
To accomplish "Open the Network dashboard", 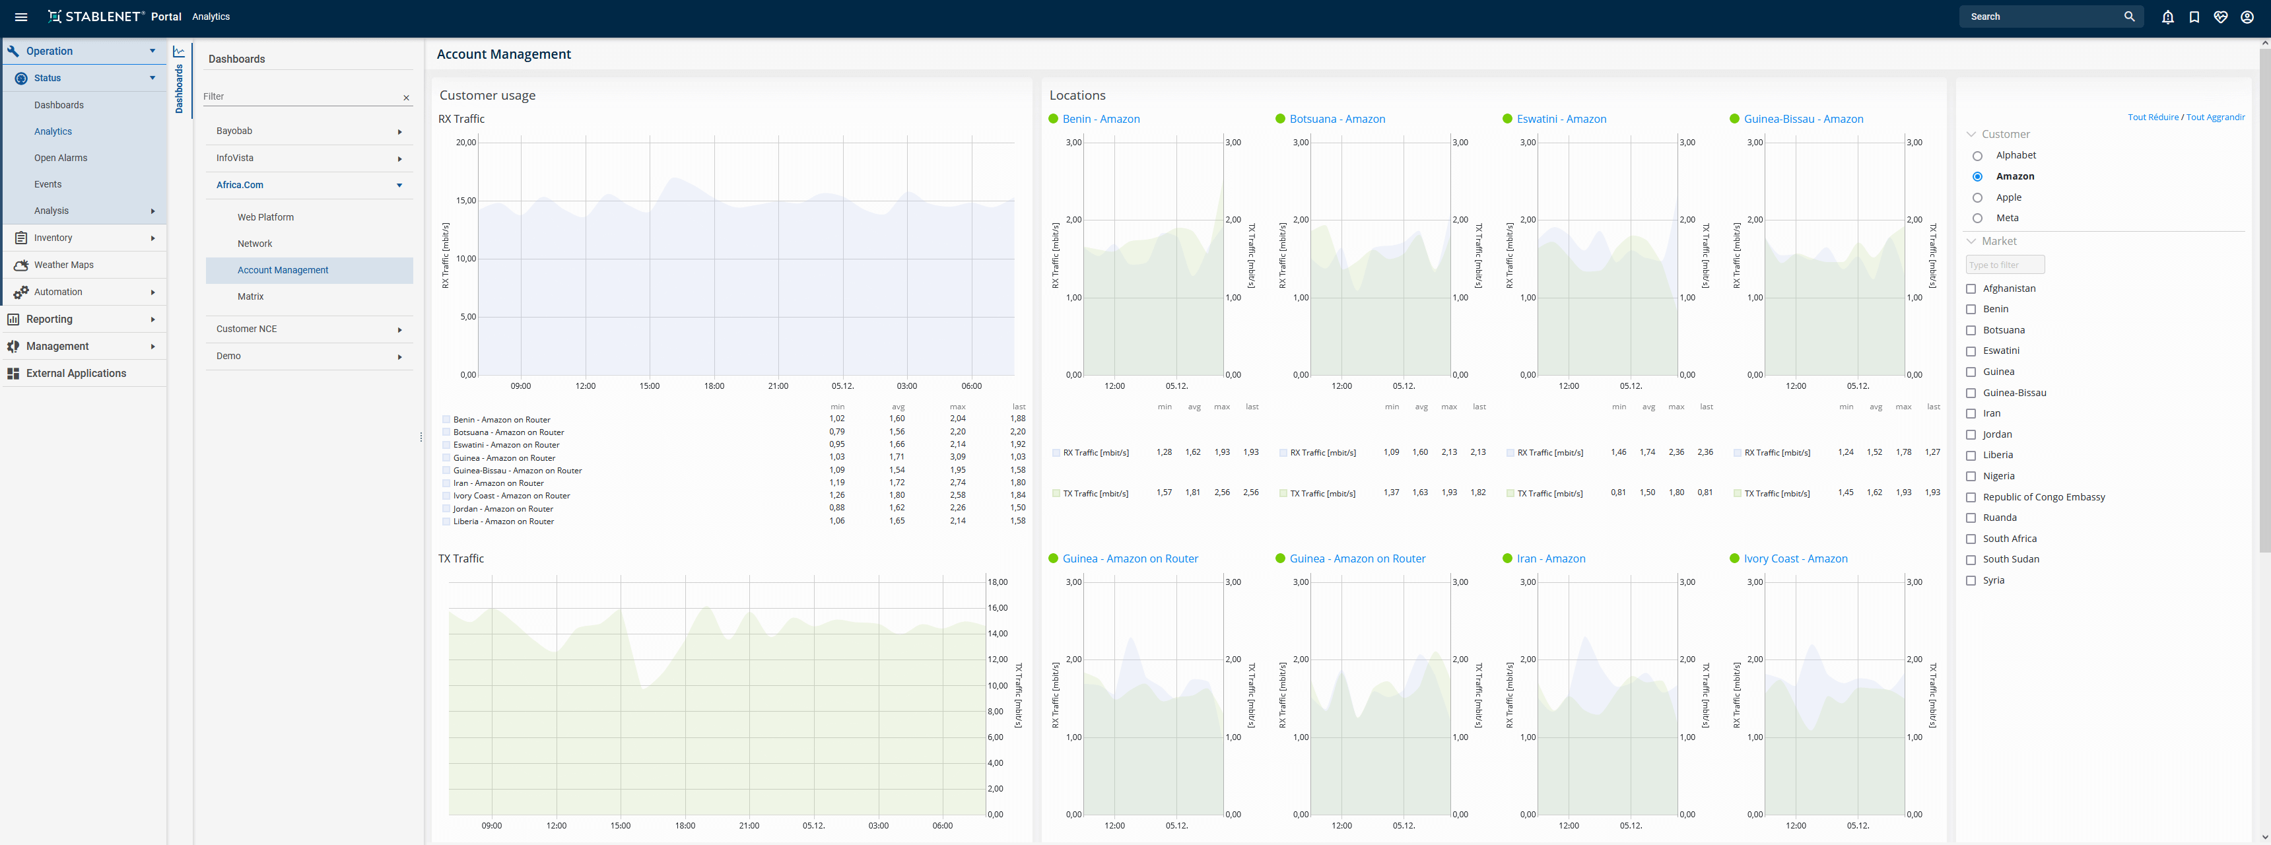I will click(255, 243).
